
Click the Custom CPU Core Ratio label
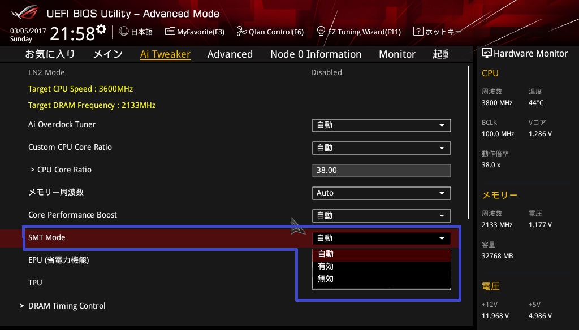click(x=70, y=147)
